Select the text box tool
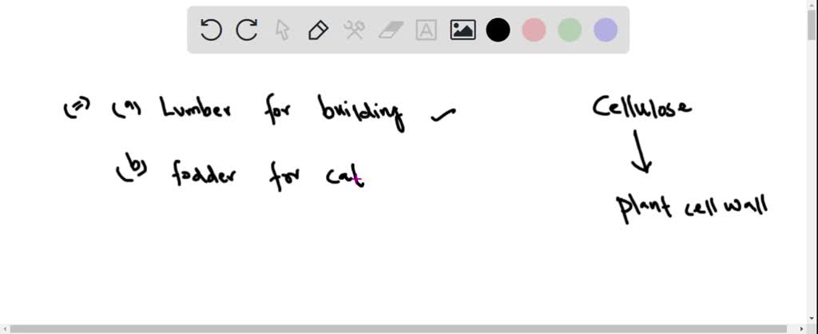Image resolution: width=818 pixels, height=334 pixels. pyautogui.click(x=427, y=30)
